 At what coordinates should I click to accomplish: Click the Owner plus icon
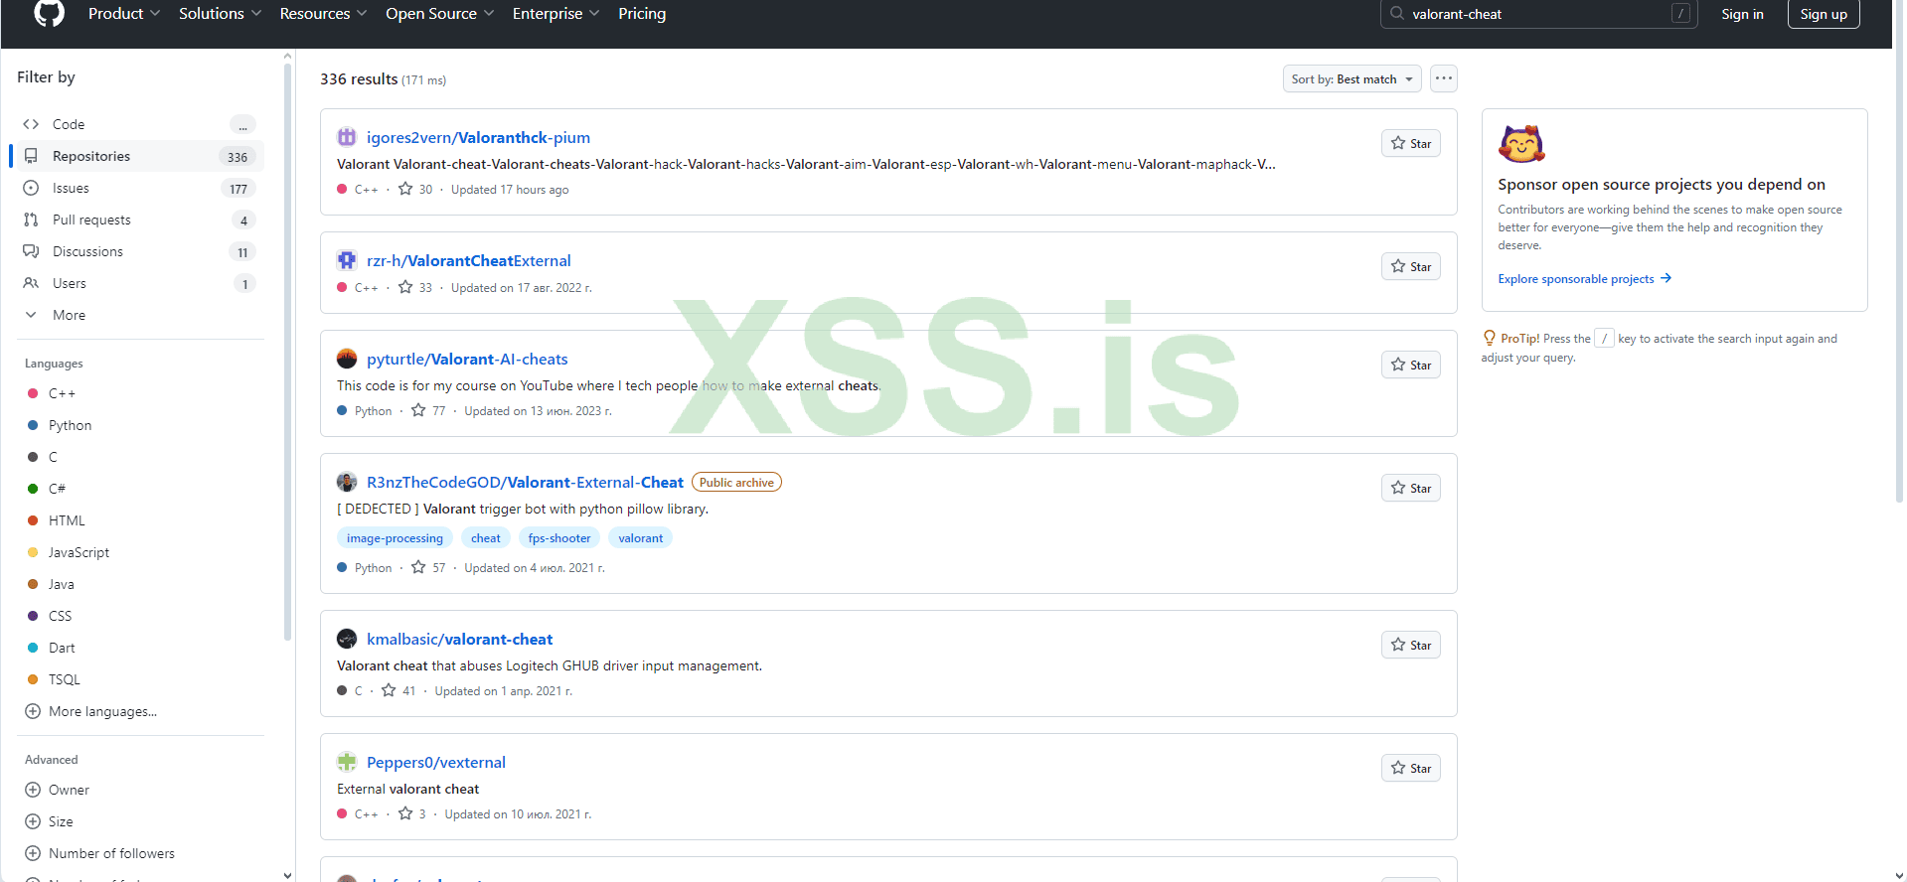pos(33,790)
